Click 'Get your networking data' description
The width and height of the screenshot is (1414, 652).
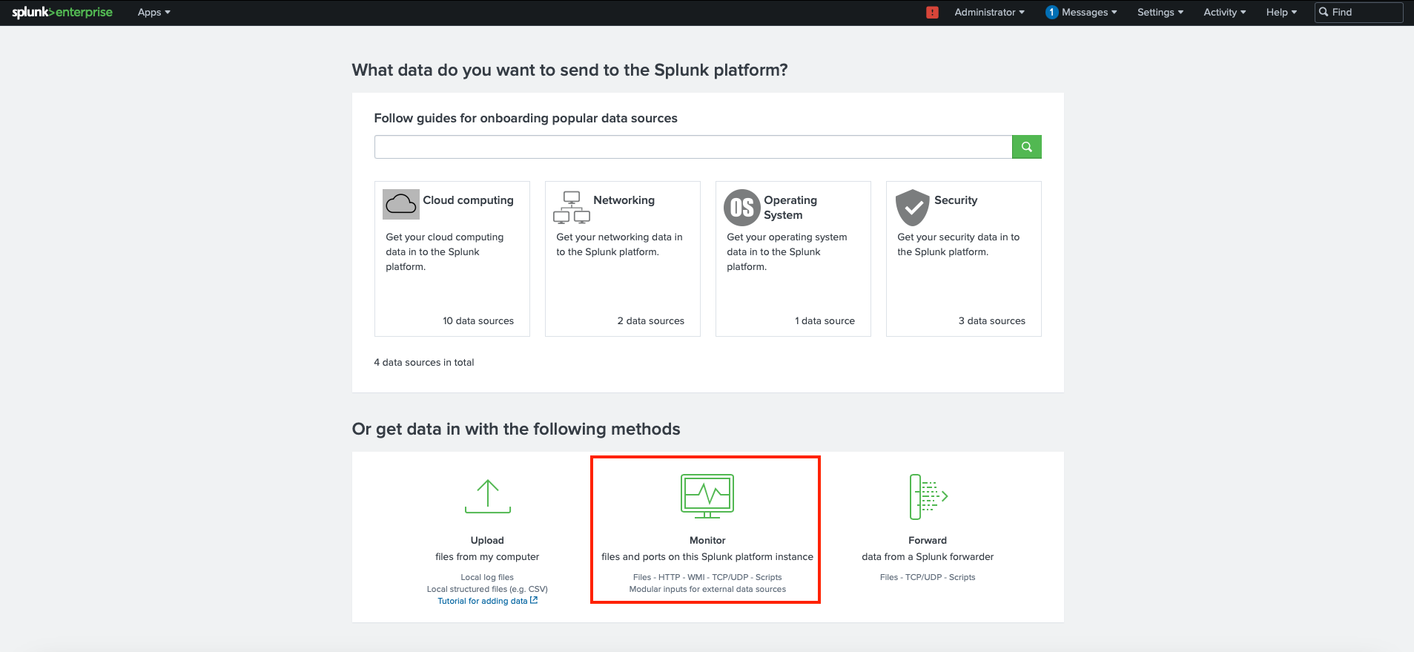[619, 245]
